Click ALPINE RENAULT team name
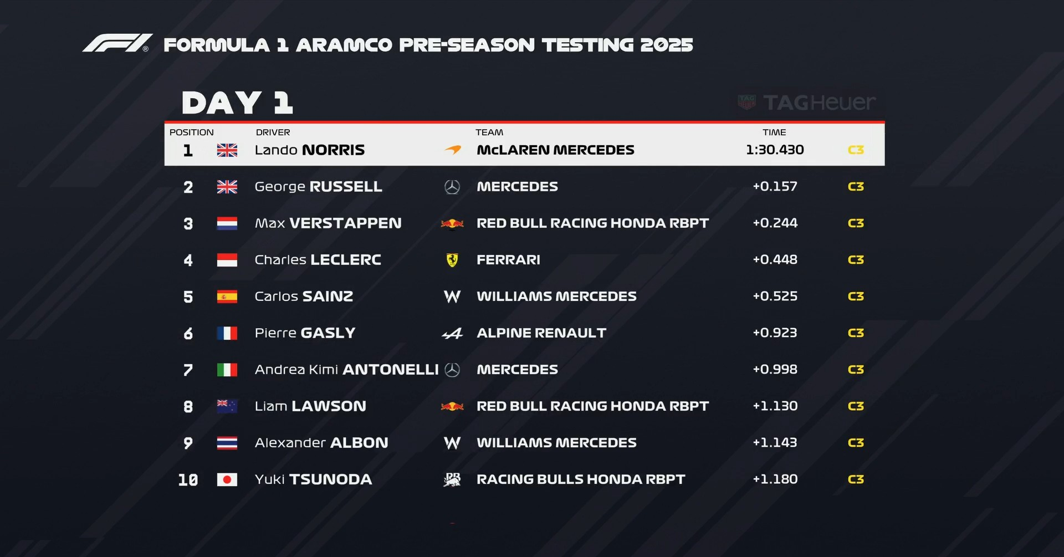The width and height of the screenshot is (1064, 557). point(541,333)
